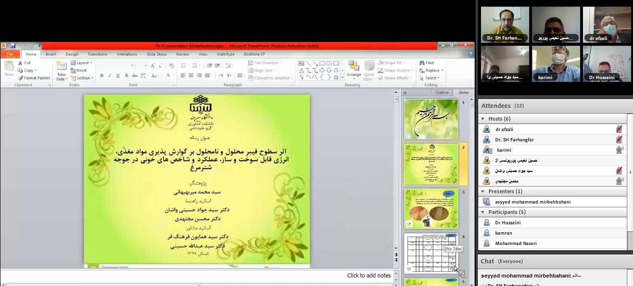The image size is (633, 286).
Task: Click the File button in ribbon
Action: (x=10, y=54)
